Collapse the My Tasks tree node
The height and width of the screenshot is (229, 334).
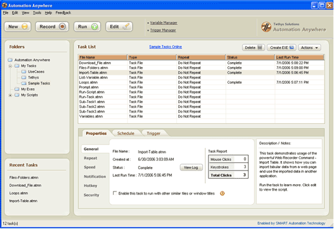coord(10,66)
